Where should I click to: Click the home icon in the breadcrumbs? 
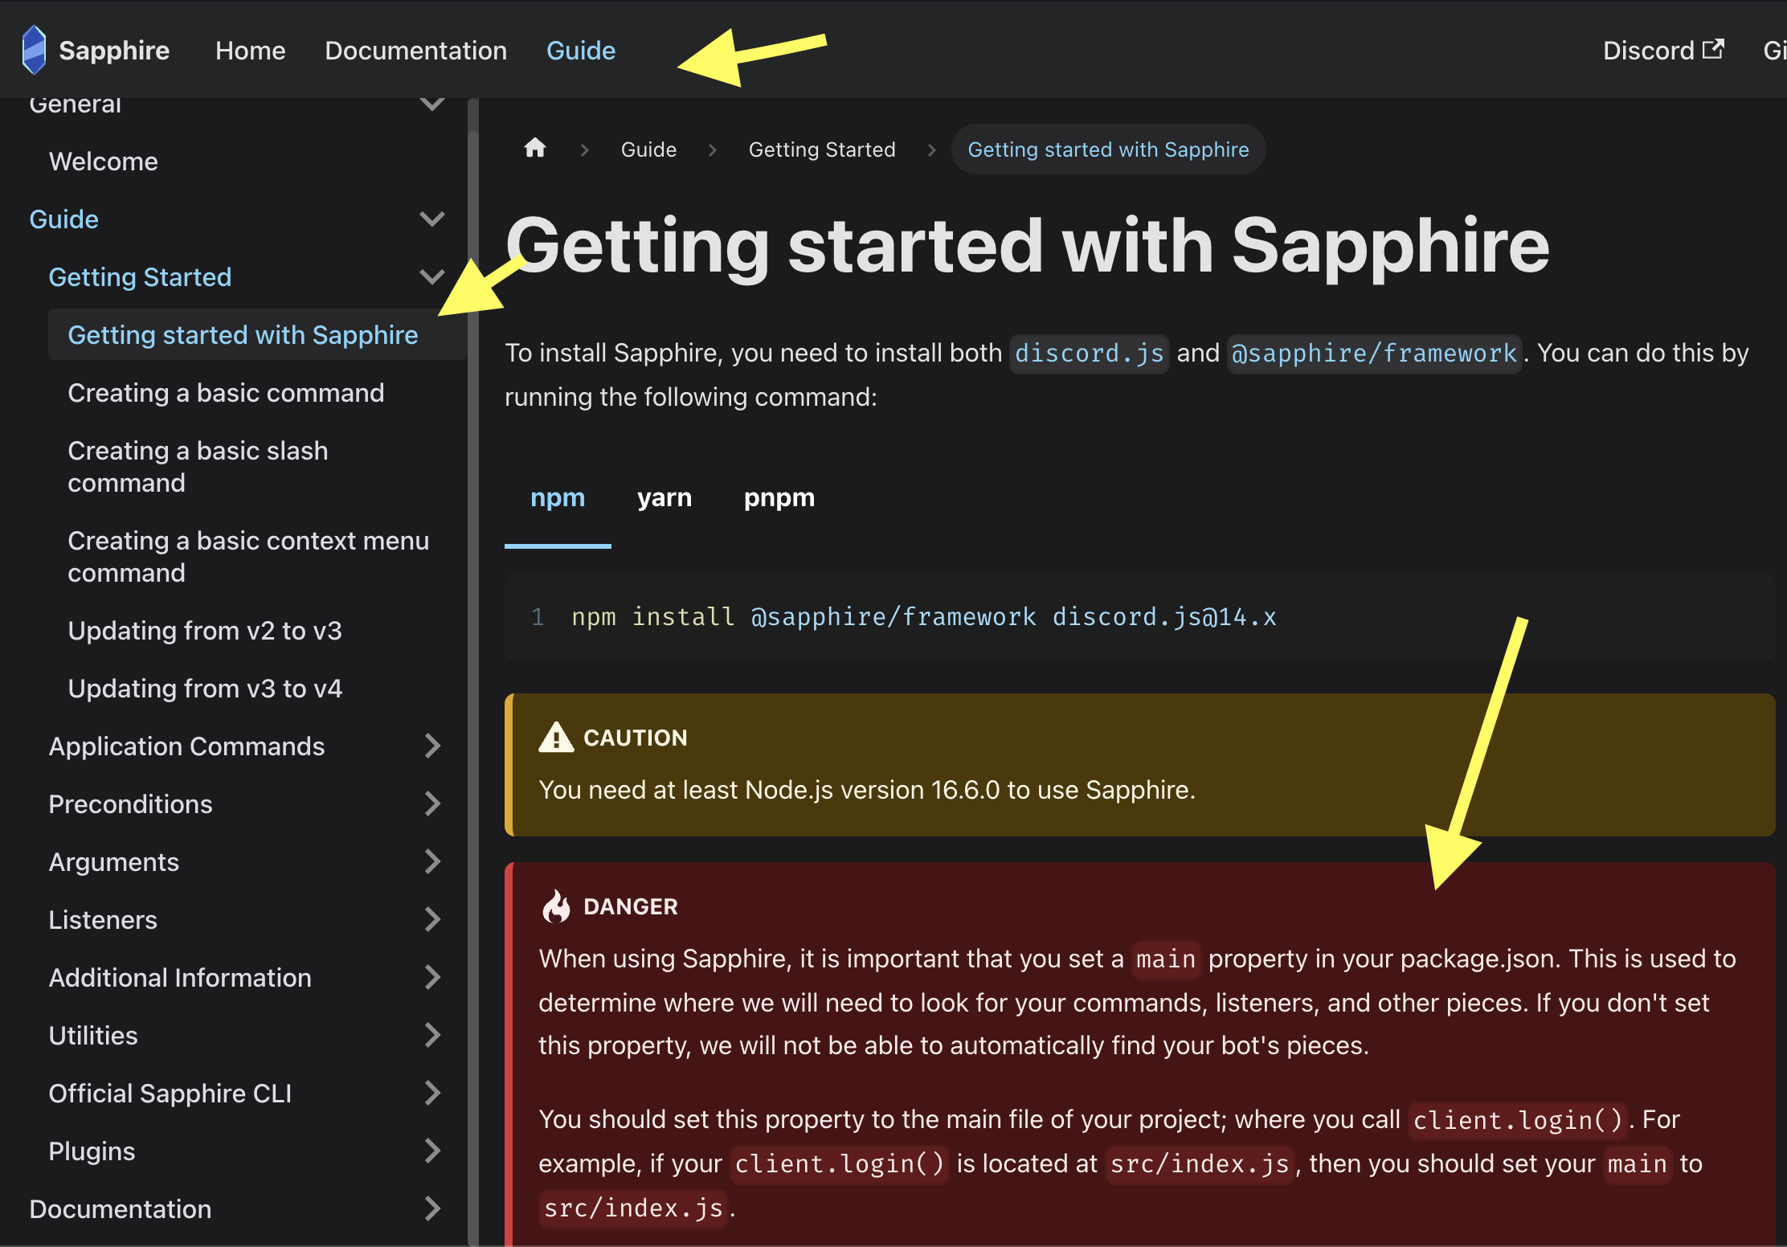tap(535, 149)
